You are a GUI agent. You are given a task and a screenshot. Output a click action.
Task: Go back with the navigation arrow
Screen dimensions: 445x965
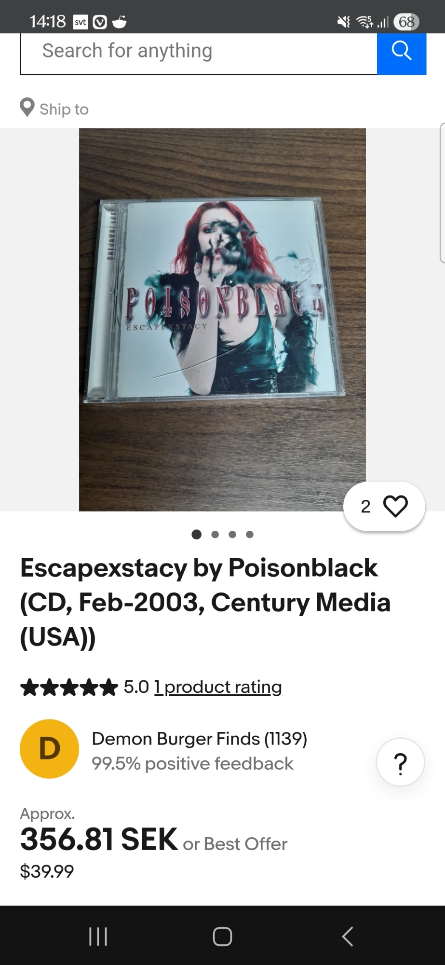tap(347, 937)
